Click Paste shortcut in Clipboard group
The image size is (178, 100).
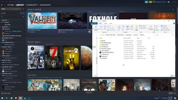(x=112, y=30)
